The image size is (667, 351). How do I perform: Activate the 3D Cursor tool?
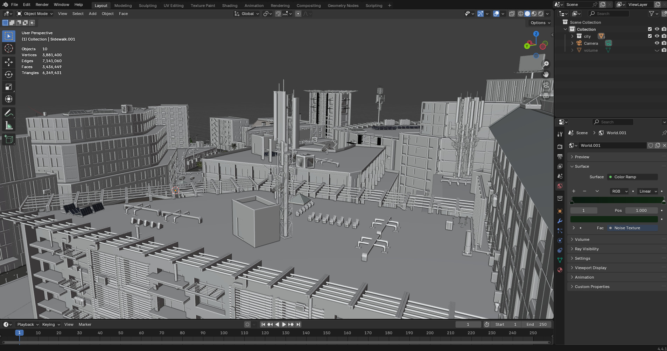tap(9, 48)
